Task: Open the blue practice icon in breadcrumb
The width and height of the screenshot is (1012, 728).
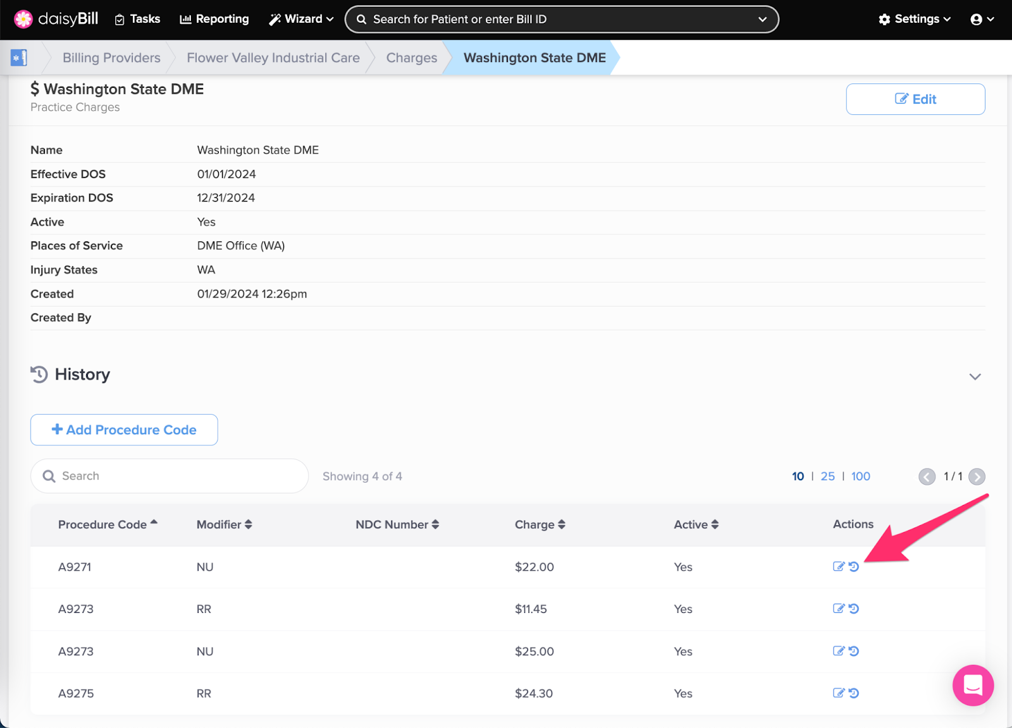Action: pyautogui.click(x=19, y=58)
